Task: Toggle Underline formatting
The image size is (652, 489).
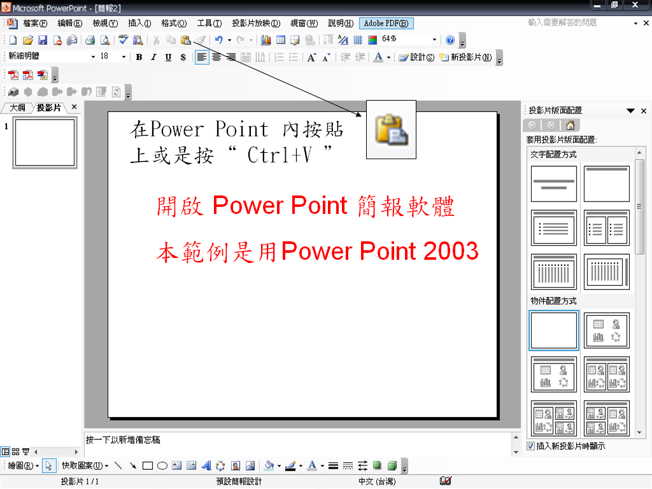Action: pos(168,57)
